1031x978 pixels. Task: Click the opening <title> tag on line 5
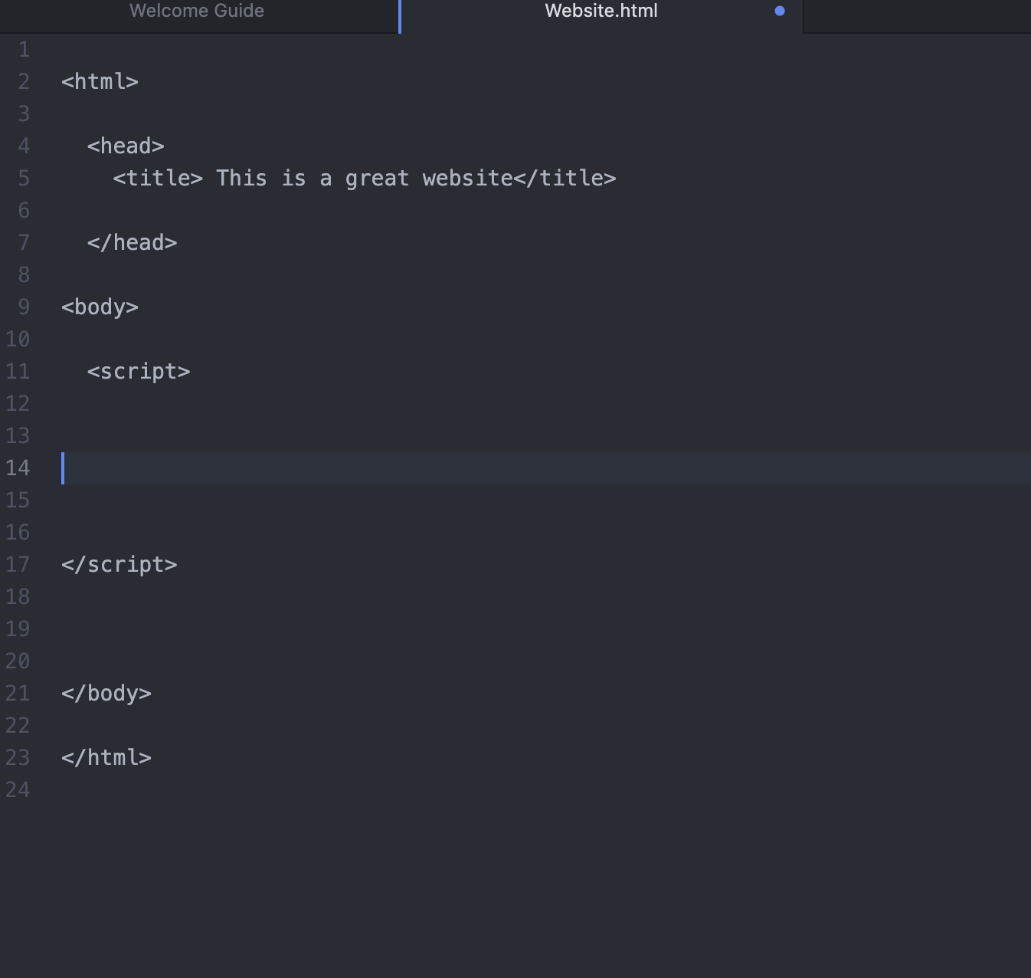pos(158,179)
